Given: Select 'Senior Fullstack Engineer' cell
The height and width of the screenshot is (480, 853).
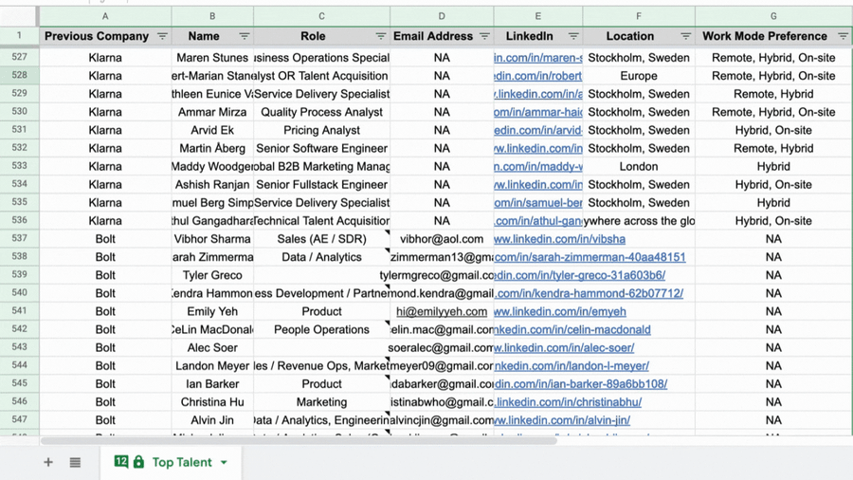Looking at the screenshot, I should pos(322,184).
